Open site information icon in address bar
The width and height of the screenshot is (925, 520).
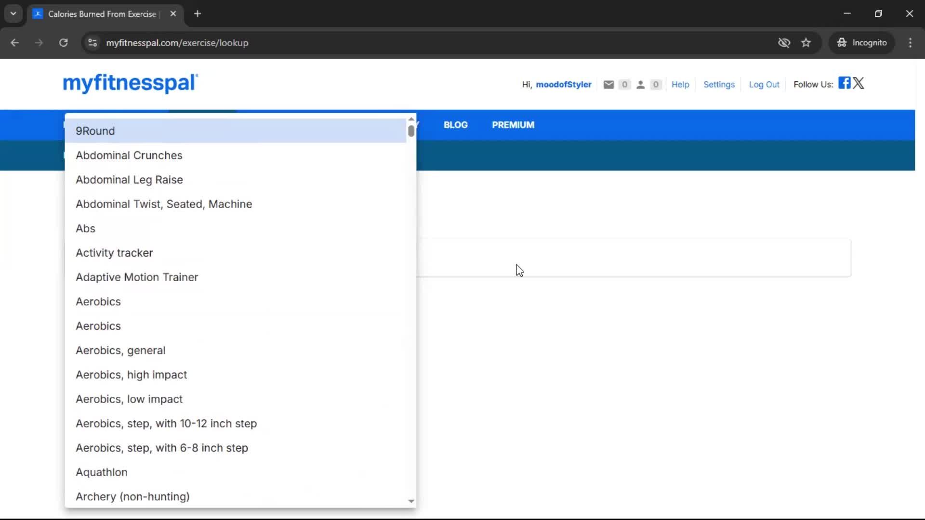pyautogui.click(x=92, y=43)
